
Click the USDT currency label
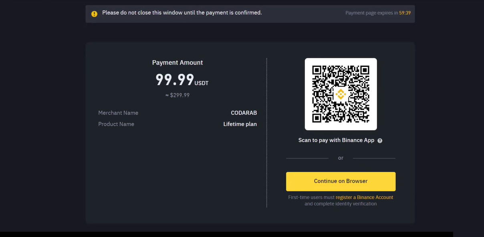click(202, 83)
